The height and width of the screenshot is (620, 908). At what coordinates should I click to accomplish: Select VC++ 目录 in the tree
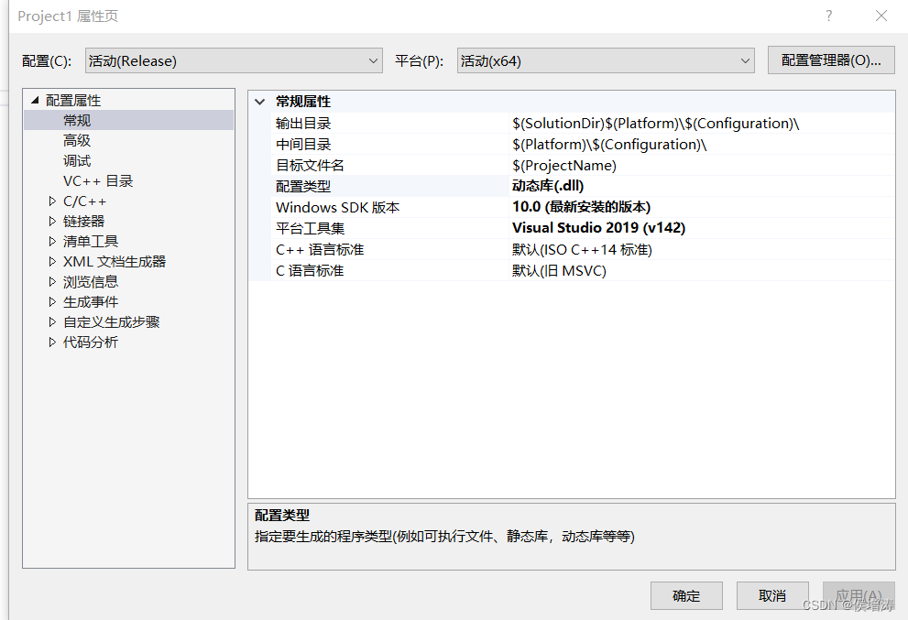click(98, 181)
